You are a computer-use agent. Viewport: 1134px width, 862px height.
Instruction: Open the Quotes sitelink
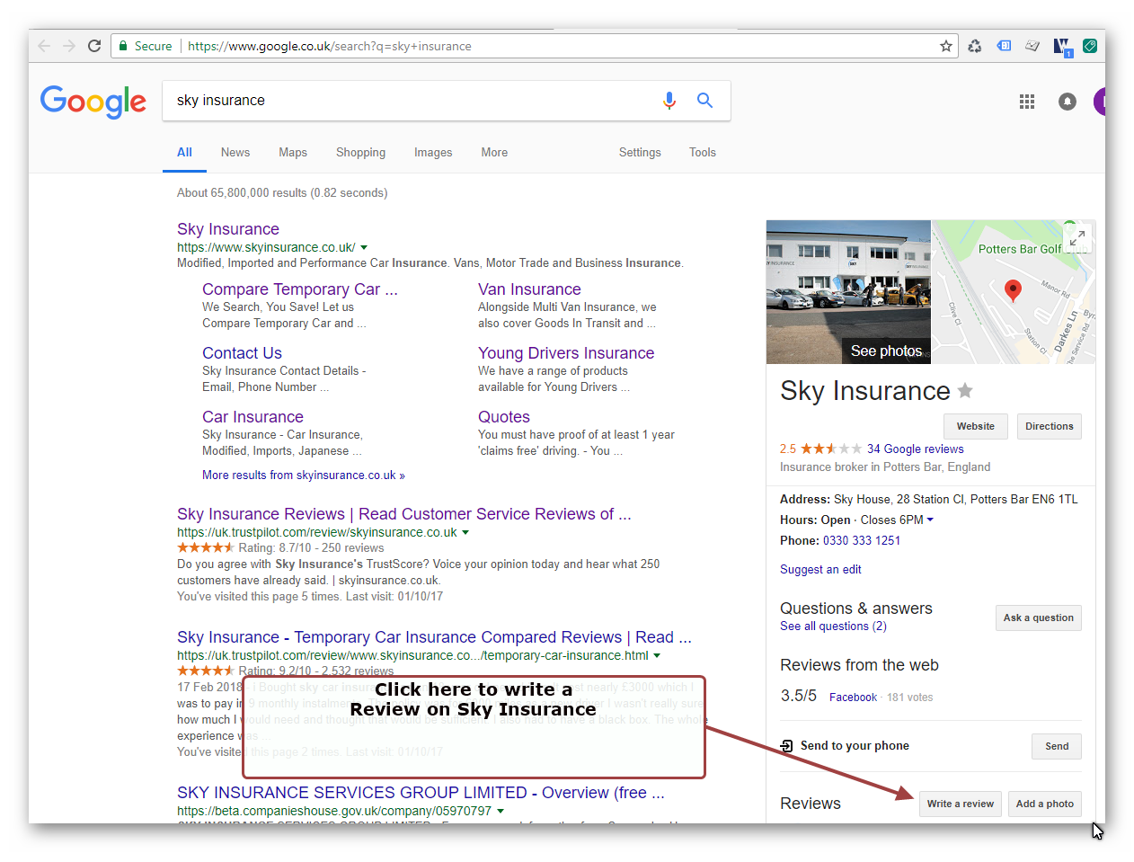tap(504, 417)
